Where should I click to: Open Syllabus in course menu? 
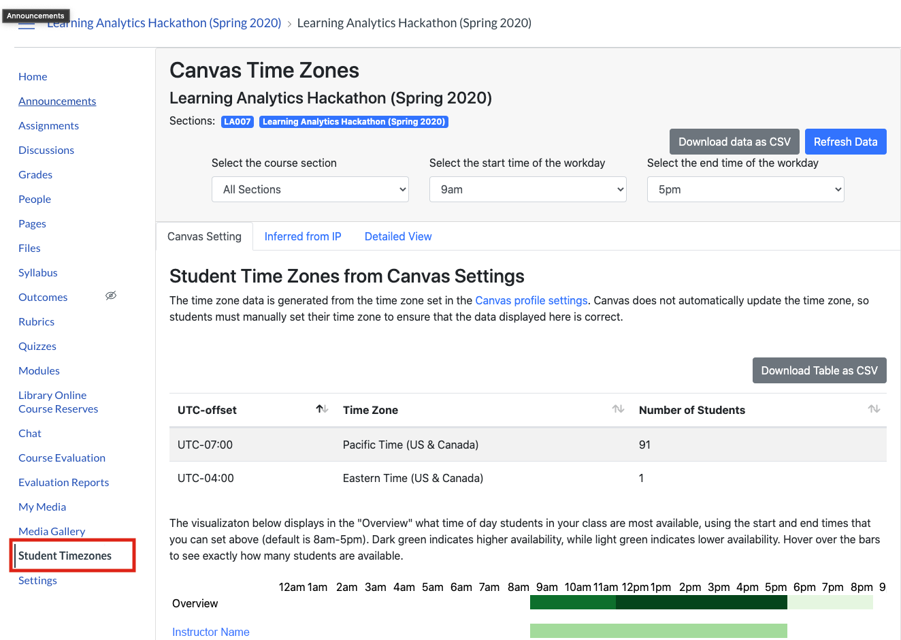coord(38,272)
